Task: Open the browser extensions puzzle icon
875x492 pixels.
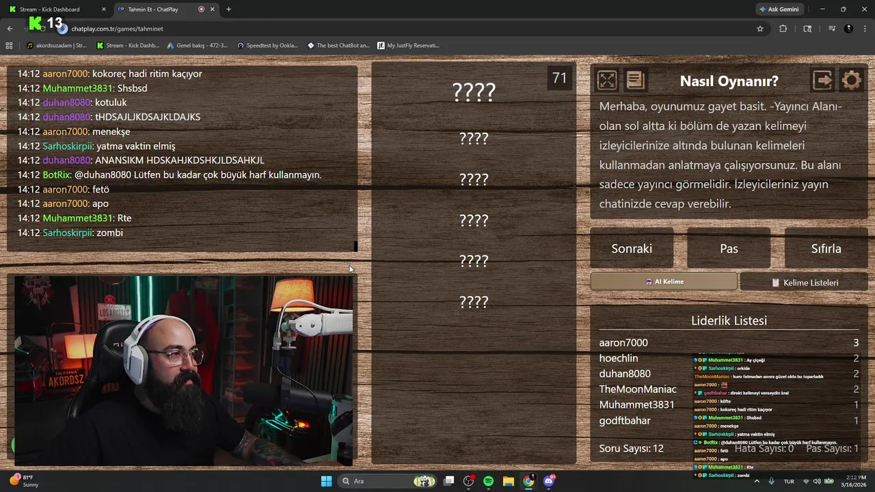Action: coord(783,29)
